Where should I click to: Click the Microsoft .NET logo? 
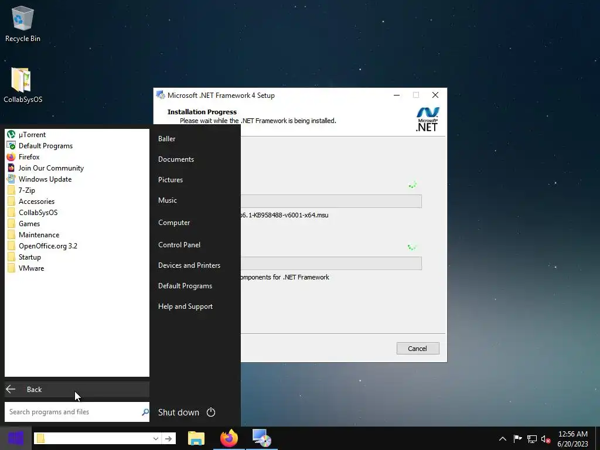coord(427,120)
